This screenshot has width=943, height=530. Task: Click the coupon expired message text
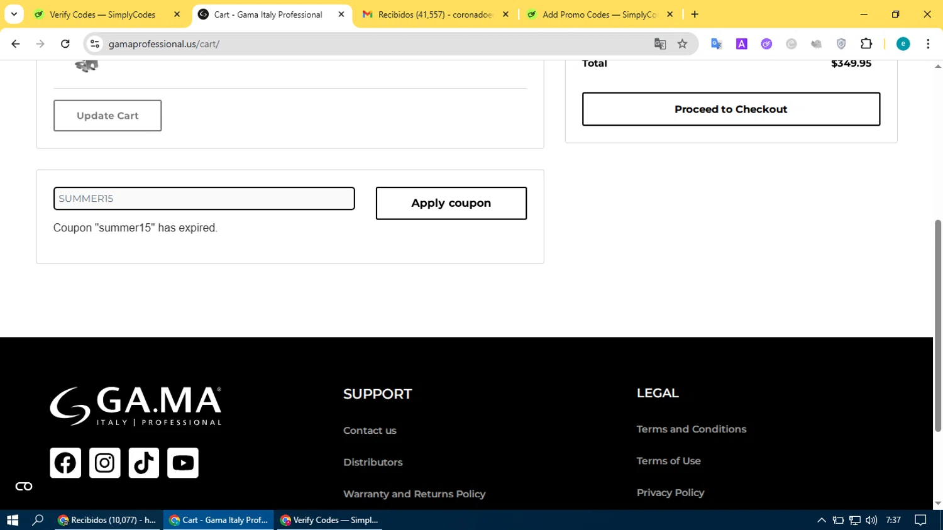[135, 228]
